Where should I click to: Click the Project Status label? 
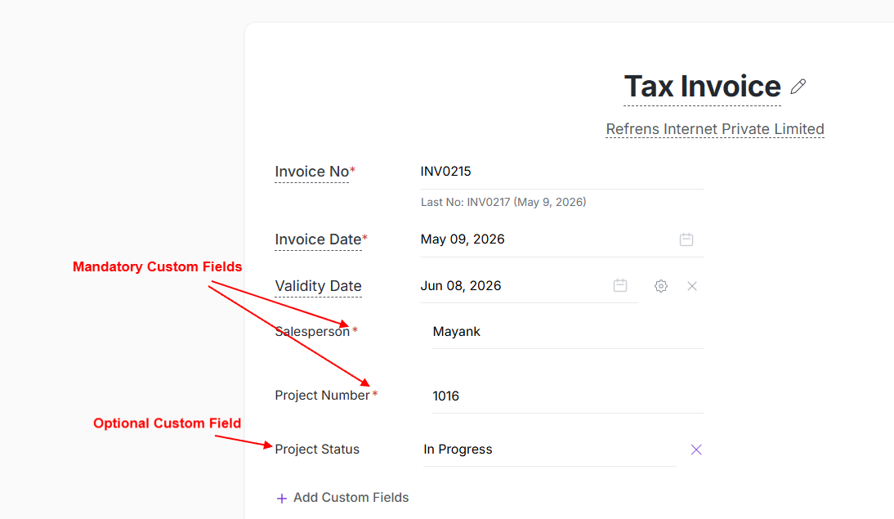[x=317, y=450]
